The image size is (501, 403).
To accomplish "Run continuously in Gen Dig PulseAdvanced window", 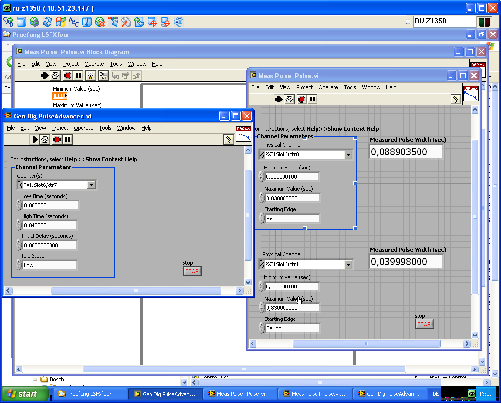I will pyautogui.click(x=45, y=139).
